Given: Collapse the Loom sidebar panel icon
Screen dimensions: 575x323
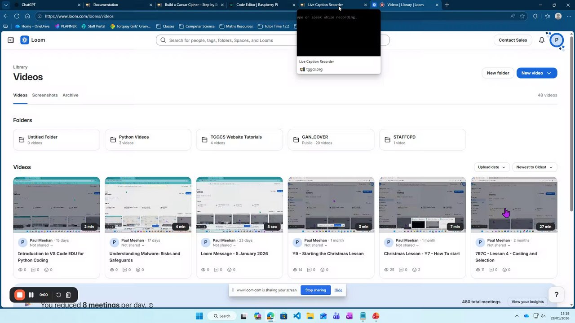Looking at the screenshot, I should 11,40.
